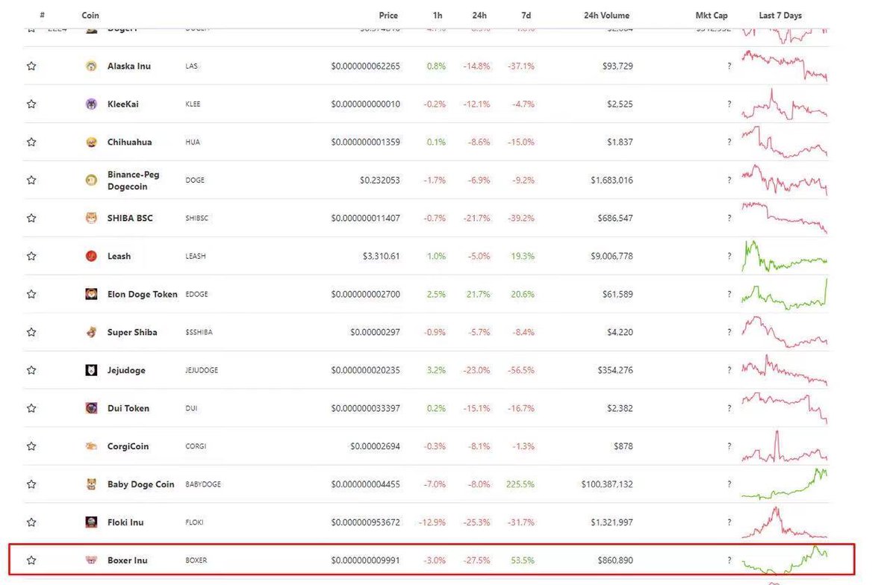Viewport: 896px width, 585px height.
Task: Open Leash 7-day sparkline chart
Action: pyautogui.click(x=784, y=257)
